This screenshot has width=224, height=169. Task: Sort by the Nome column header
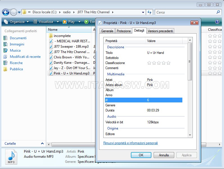tap(69, 30)
